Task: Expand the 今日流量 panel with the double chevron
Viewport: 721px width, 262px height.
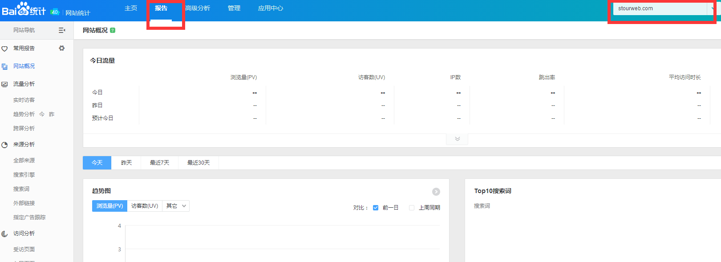Action: (x=457, y=139)
